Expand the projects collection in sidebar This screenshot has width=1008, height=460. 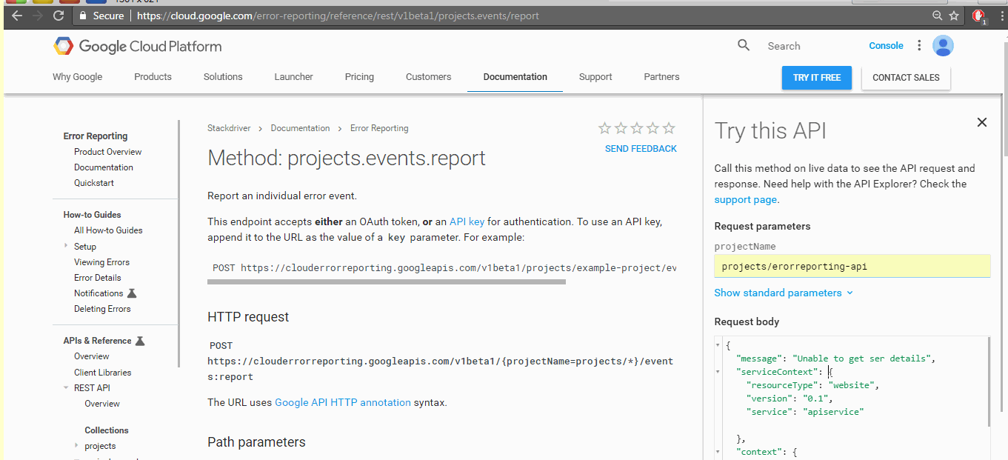click(x=77, y=446)
